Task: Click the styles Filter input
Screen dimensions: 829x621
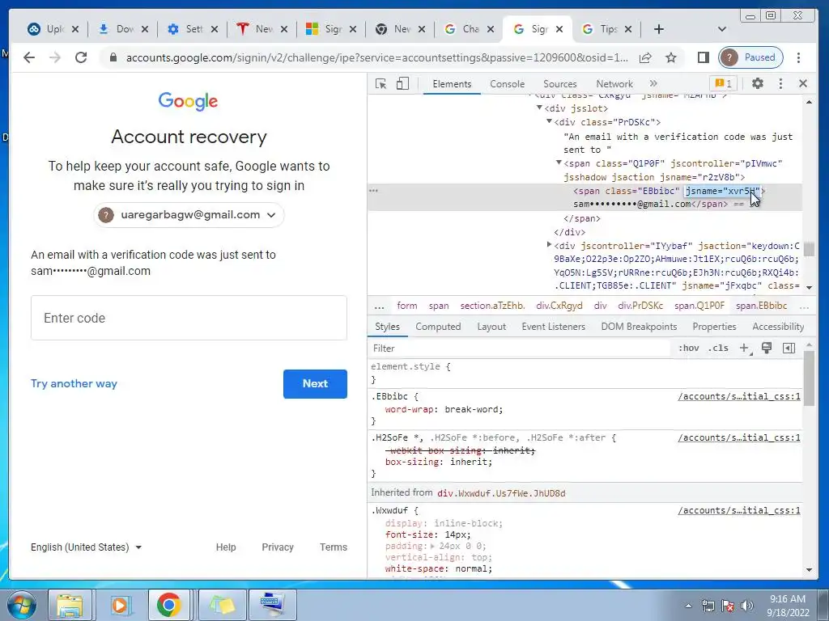Action: point(521,349)
